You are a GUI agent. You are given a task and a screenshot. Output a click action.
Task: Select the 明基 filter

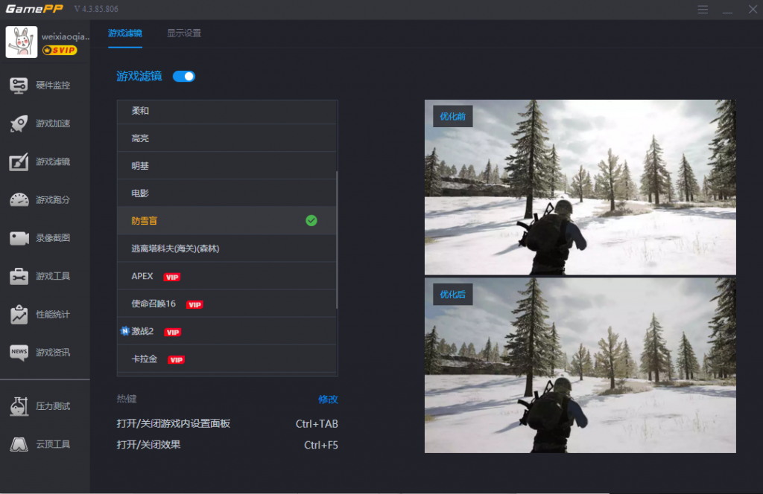[x=227, y=166]
